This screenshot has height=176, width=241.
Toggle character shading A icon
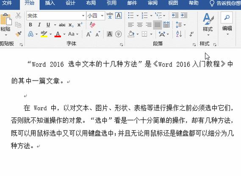tap(110, 34)
